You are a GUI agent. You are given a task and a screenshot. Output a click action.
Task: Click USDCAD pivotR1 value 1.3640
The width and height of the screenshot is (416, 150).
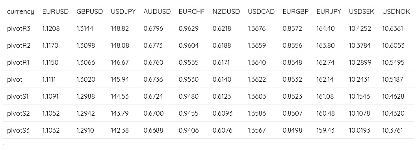coord(256,62)
